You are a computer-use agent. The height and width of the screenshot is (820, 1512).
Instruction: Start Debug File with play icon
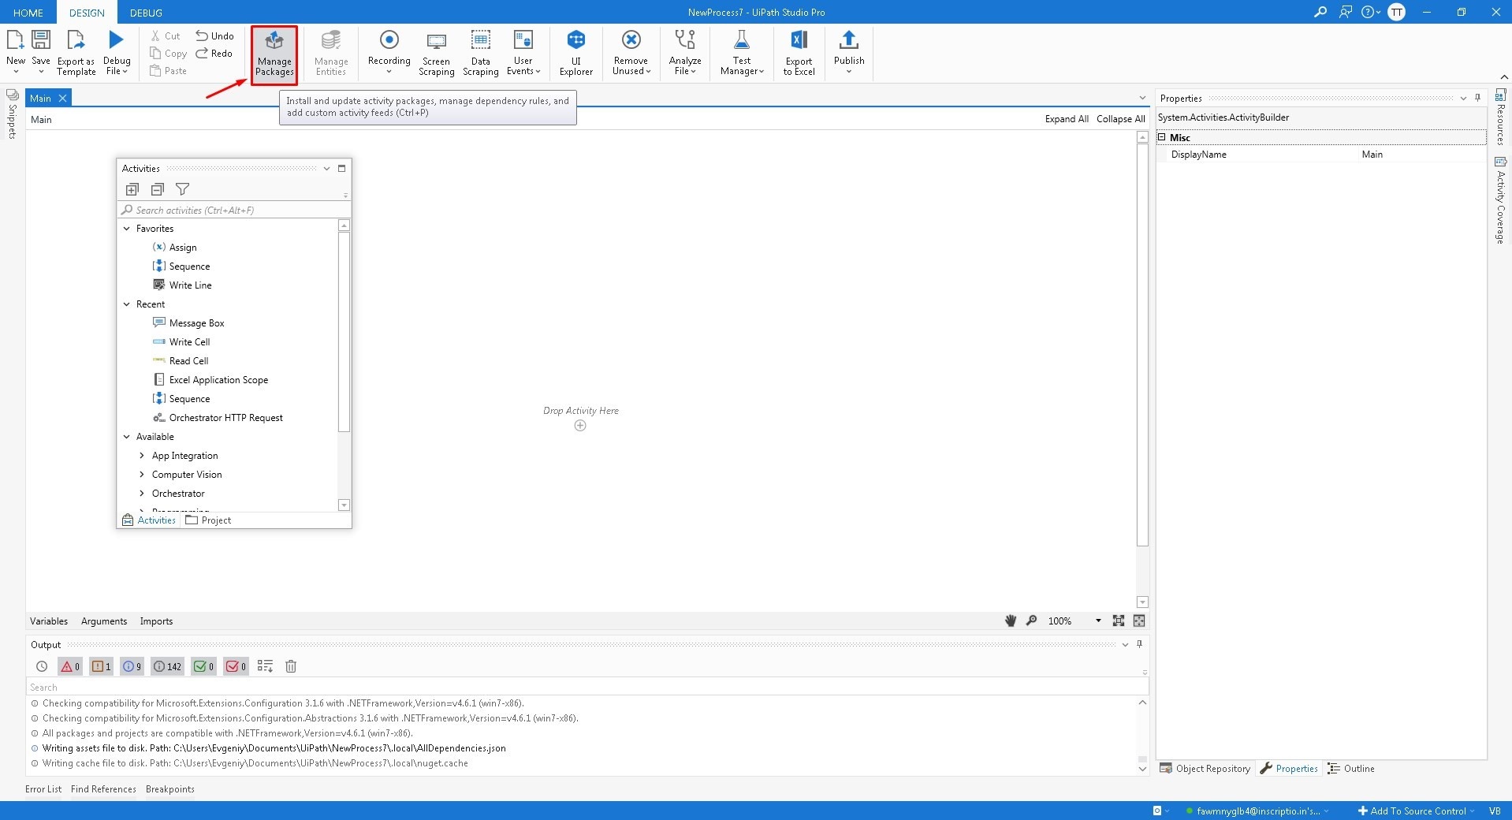click(x=117, y=39)
